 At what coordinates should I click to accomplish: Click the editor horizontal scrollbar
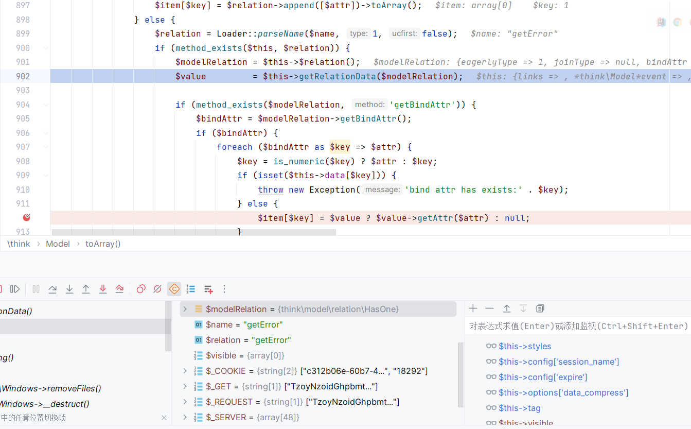point(194,232)
